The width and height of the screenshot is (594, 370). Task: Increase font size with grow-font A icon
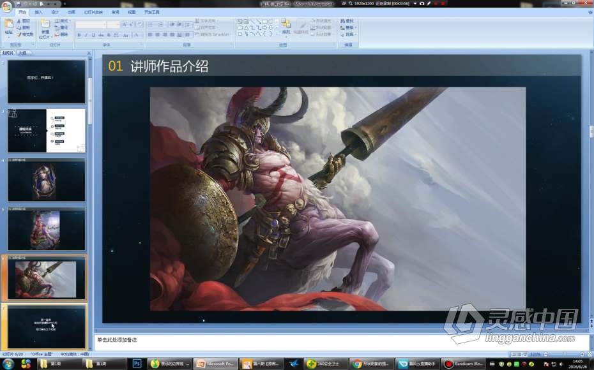[125, 25]
